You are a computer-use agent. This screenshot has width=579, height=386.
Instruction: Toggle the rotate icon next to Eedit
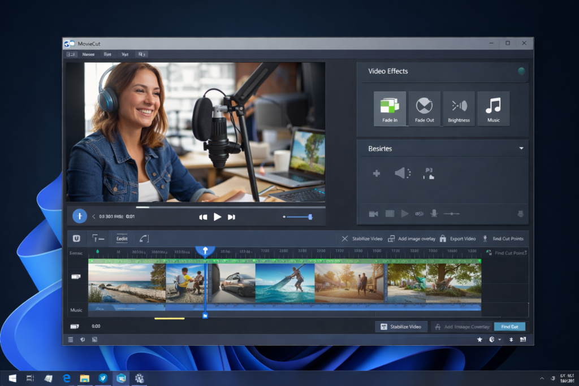[x=144, y=238]
